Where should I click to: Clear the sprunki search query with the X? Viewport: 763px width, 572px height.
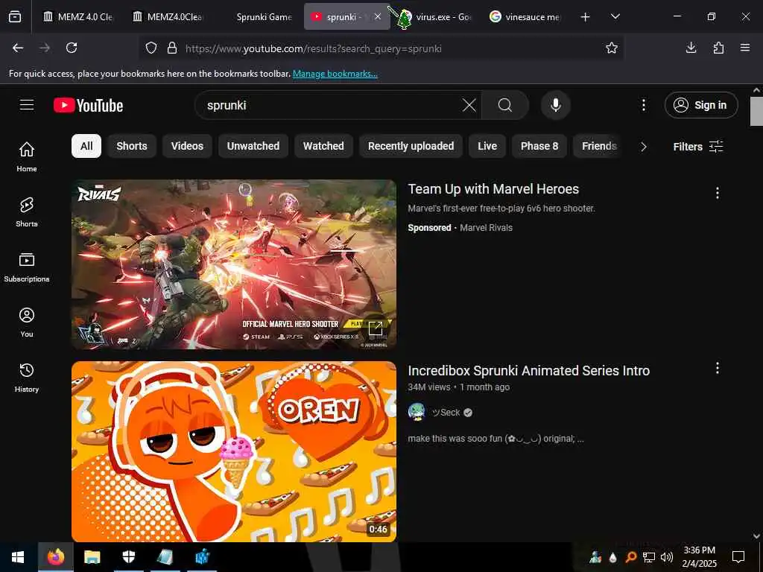tap(469, 105)
